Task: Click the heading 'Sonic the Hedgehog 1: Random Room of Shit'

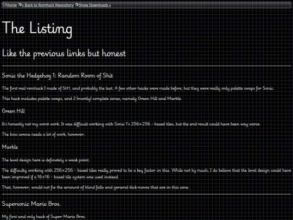Action: click(x=58, y=76)
